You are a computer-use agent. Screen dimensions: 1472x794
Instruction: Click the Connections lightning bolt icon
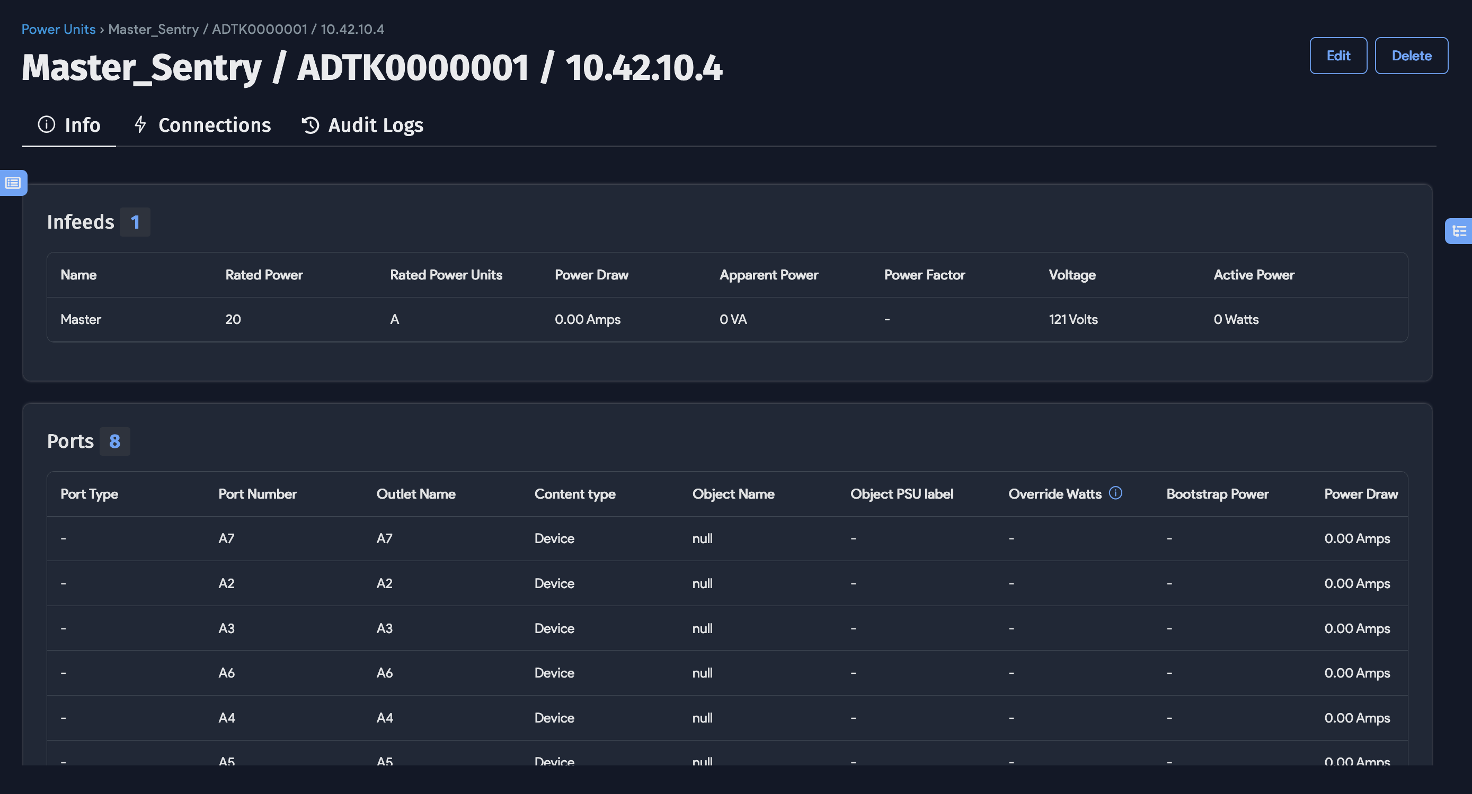point(140,124)
